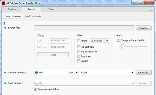Click the drive icon beside D:\

36,84
